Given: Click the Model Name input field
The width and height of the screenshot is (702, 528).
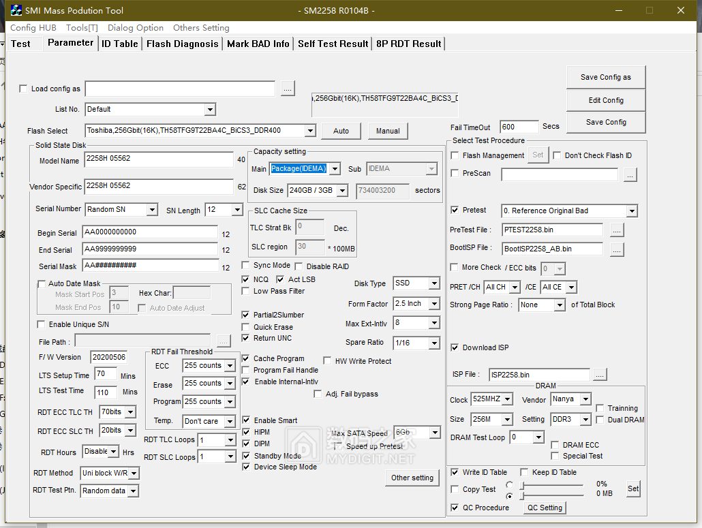Looking at the screenshot, I should pyautogui.click(x=159, y=159).
